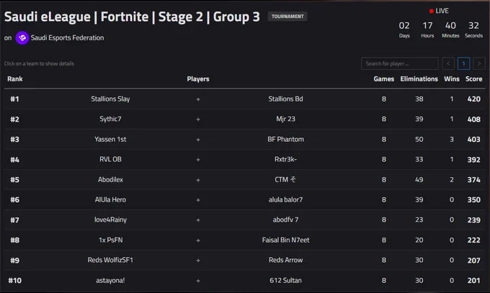Click the Wins column header
490x293 pixels.
tap(452, 79)
